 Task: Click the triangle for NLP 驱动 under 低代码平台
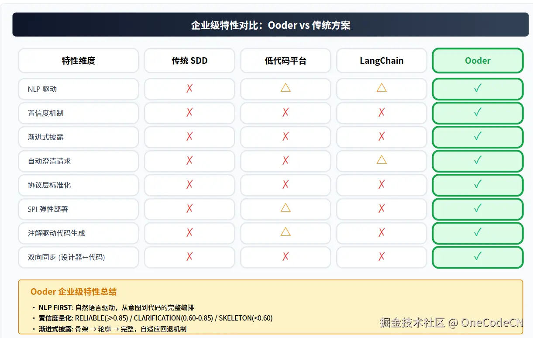tap(285, 88)
